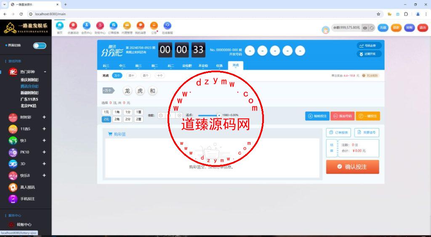Click the 快3 category icon
431x237 pixels.
tap(13, 140)
